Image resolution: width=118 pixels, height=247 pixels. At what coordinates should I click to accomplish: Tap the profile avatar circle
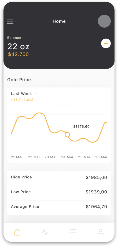pyautogui.click(x=104, y=21)
